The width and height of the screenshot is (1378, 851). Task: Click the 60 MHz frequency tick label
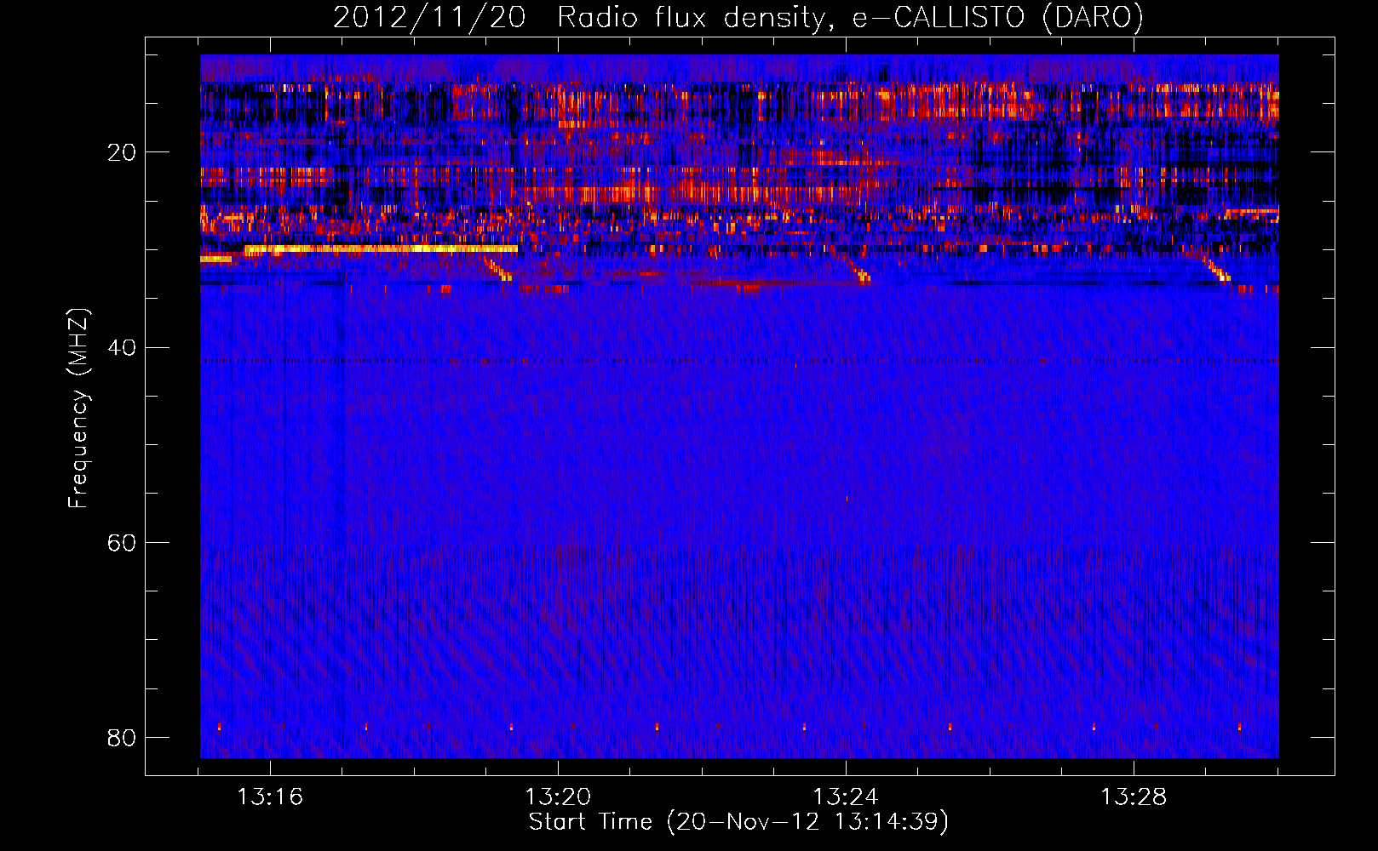[x=122, y=542]
